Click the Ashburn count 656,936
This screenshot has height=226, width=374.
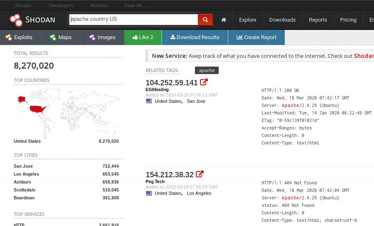111,182
